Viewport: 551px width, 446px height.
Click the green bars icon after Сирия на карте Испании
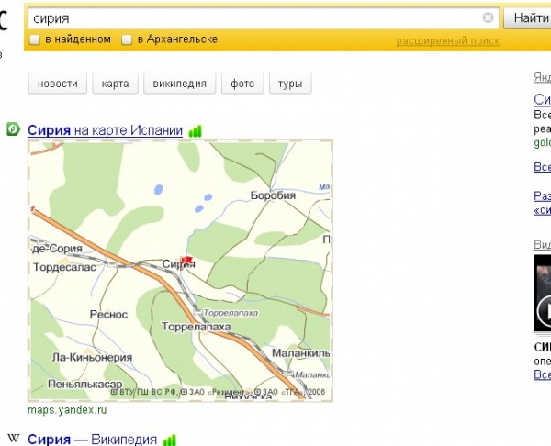click(196, 131)
